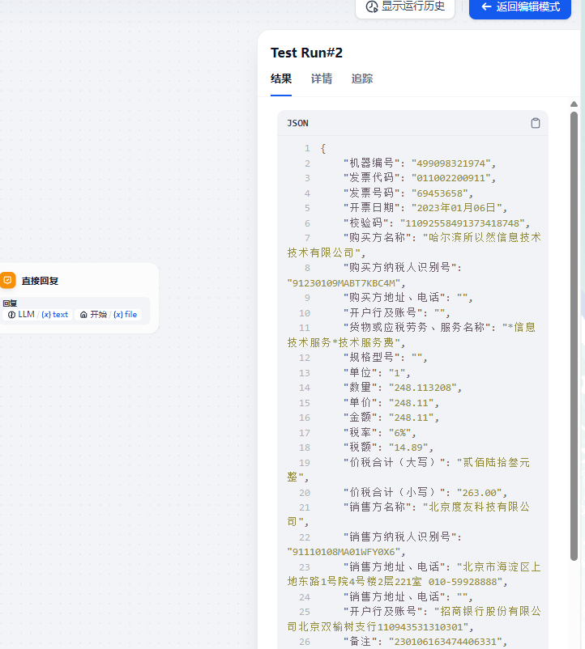Image resolution: width=585 pixels, height=649 pixels.
Task: Click the 价税合计（小写） value "263.00"
Action: click(x=480, y=493)
